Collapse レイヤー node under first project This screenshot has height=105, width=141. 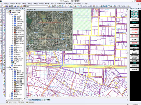tap(10, 15)
